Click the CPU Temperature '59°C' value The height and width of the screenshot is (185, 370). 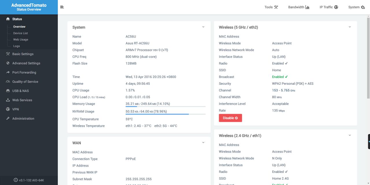(129, 119)
